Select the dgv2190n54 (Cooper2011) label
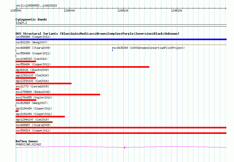 pyautogui.click(x=34, y=108)
